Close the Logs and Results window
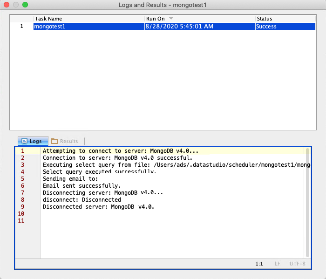Screen dimensions: 326x279 (x=7, y=5)
